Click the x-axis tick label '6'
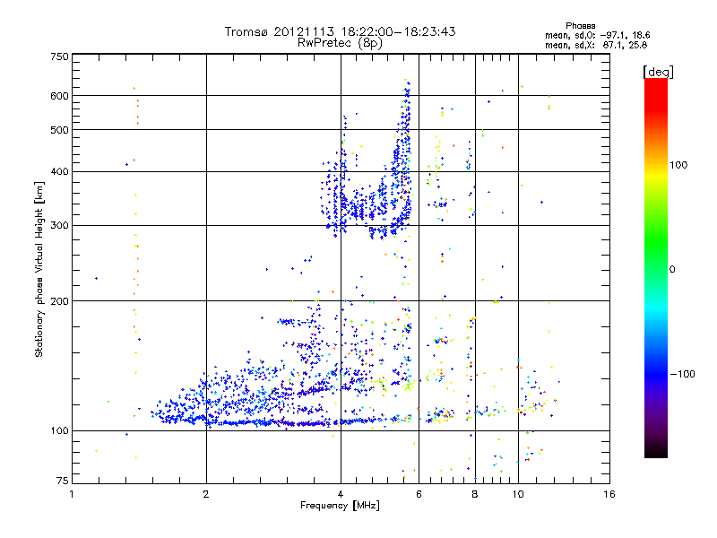The width and height of the screenshot is (717, 538). (419, 494)
